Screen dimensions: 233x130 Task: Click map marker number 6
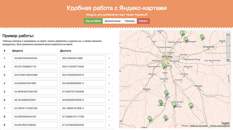202,37
